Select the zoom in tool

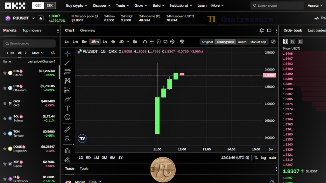point(67,139)
